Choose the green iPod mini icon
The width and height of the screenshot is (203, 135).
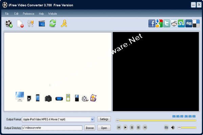[x=68, y=98]
